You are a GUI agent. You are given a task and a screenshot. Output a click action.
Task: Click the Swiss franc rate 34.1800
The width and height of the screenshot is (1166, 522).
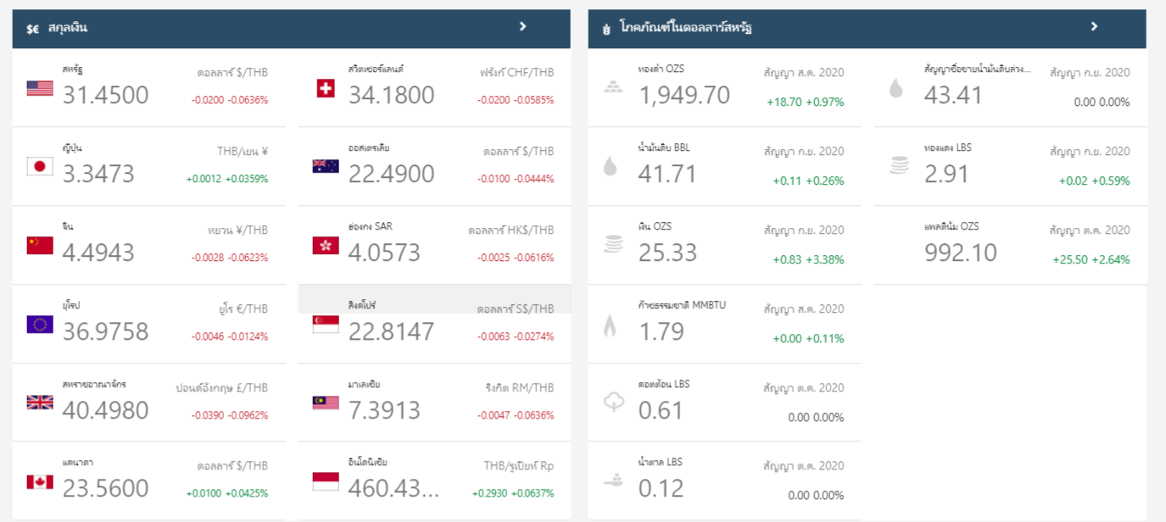coord(392,95)
